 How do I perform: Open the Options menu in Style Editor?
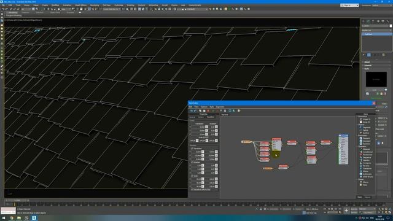coord(204,107)
